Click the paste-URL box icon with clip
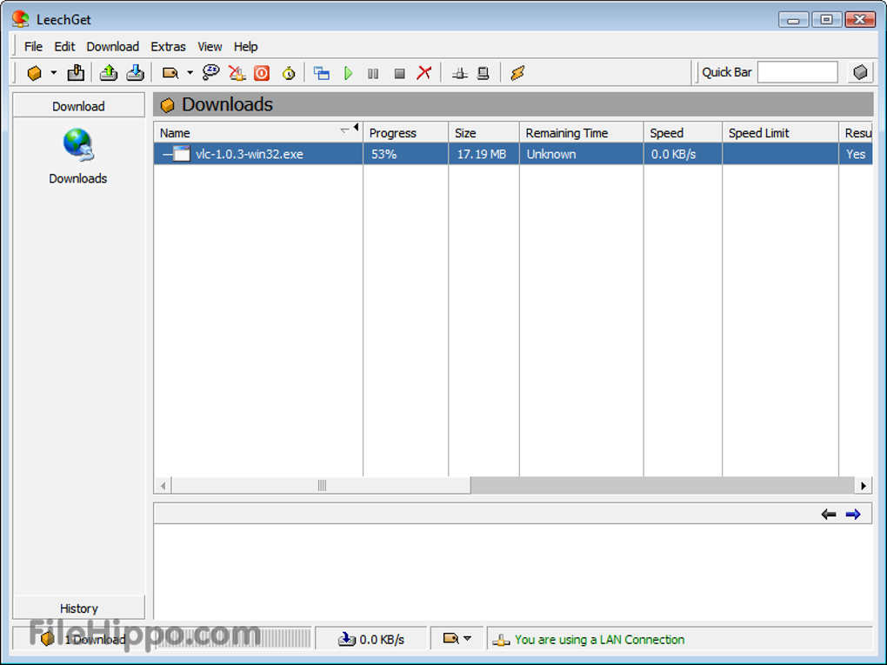887x665 pixels. [76, 73]
